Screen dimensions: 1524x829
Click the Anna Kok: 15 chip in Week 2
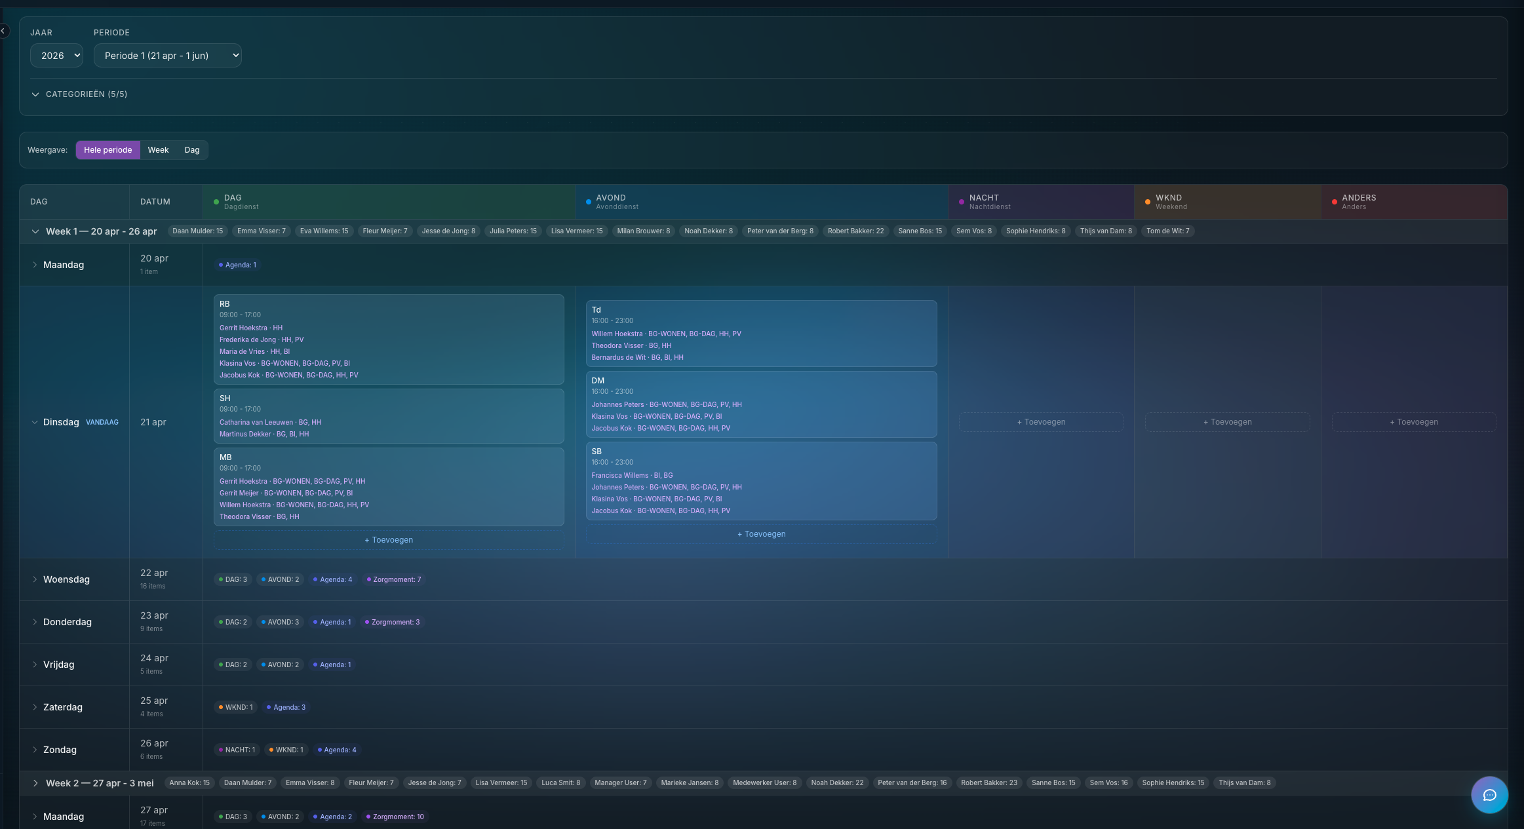189,782
